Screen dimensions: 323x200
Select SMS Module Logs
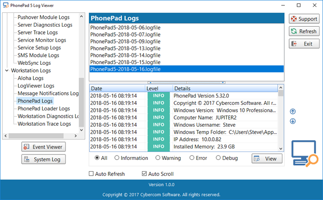[38, 55]
